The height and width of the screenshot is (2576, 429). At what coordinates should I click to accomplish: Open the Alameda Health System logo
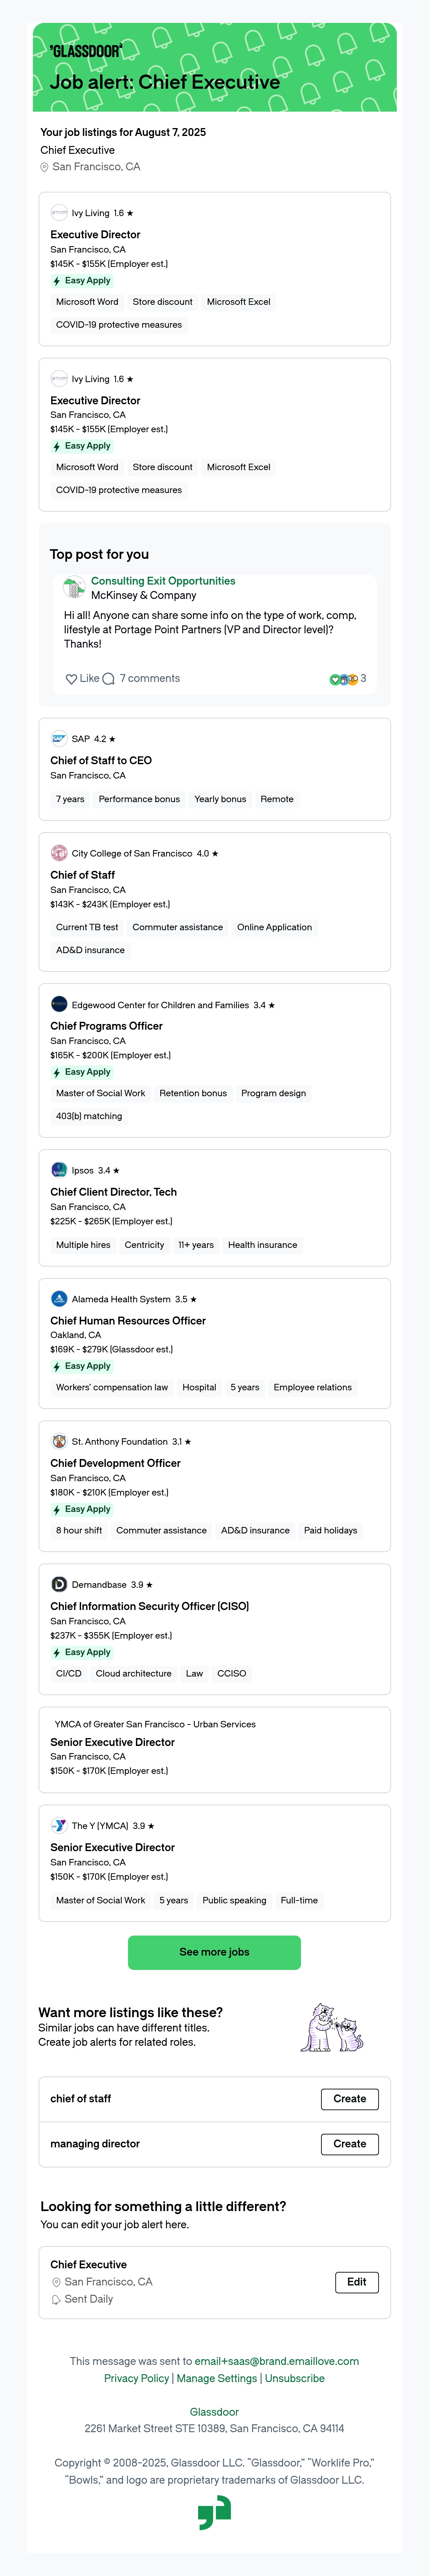(x=59, y=1299)
